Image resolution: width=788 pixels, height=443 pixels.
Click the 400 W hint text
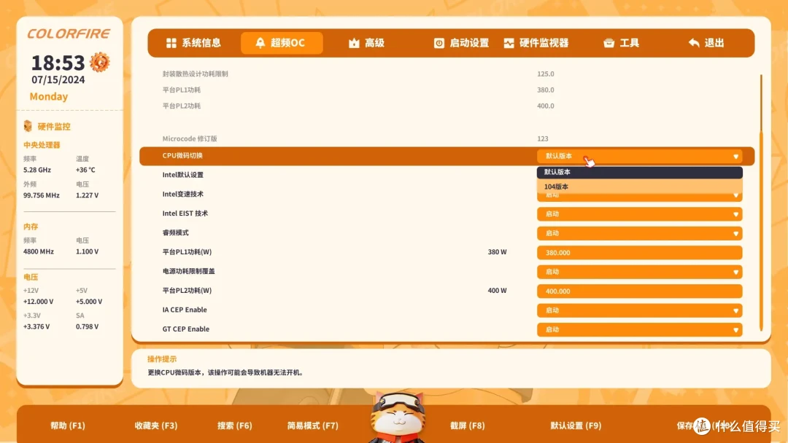pos(497,291)
